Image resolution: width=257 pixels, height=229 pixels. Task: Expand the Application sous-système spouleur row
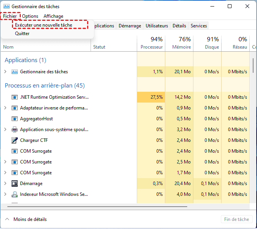pyautogui.click(x=5, y=130)
